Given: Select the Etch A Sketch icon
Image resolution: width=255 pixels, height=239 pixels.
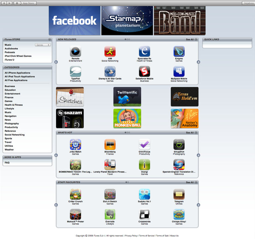Looking at the screenshot, I should click(x=110, y=194).
